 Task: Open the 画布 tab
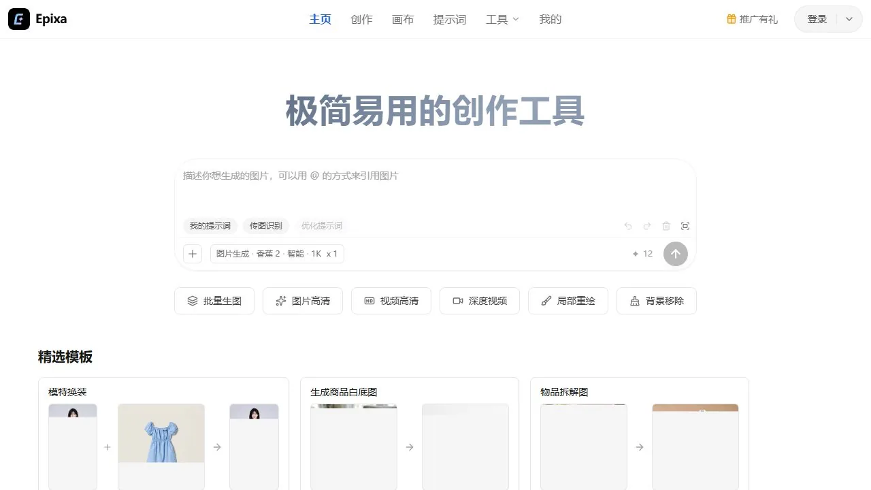[x=403, y=19]
